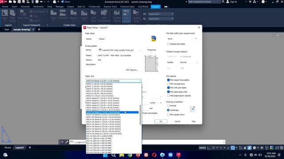Open the Plot style table dropdown
284x159 pixels.
click(x=192, y=38)
